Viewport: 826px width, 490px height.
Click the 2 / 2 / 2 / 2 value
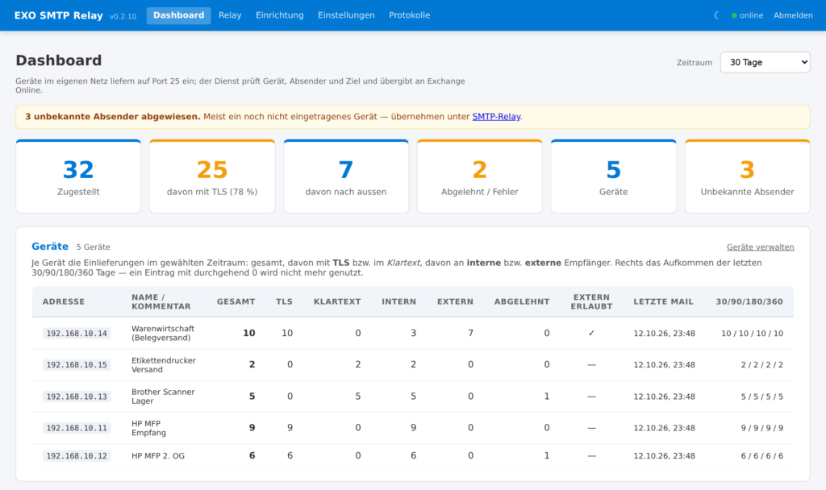click(761, 365)
